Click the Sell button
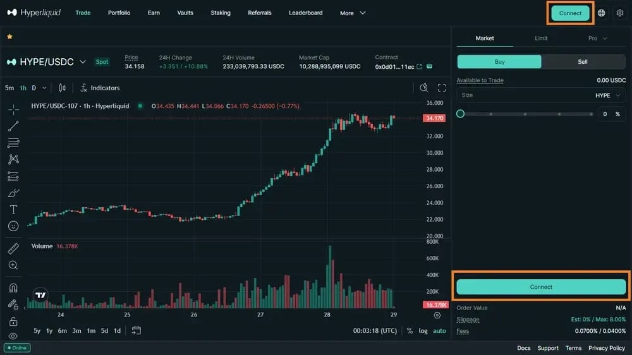The image size is (632, 355). click(x=583, y=62)
